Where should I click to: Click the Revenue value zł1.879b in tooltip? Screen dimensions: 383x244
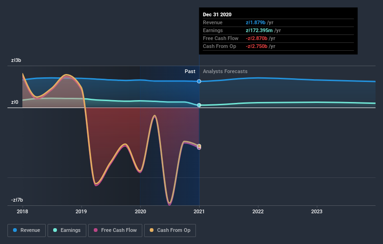pyautogui.click(x=256, y=22)
